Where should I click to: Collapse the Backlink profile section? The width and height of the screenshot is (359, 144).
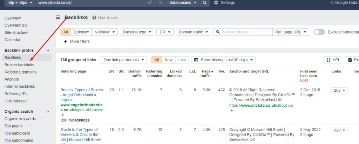[x=48, y=50]
